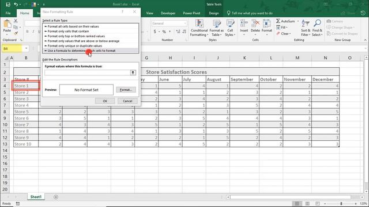Open Conditional Formatting in the ribbon
Image resolution: width=369 pixels, height=207 pixels.
[199, 28]
